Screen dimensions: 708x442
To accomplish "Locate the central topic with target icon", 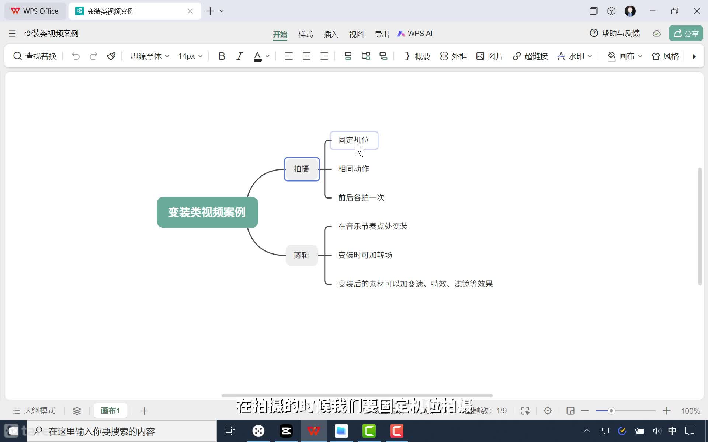I will pos(548,411).
